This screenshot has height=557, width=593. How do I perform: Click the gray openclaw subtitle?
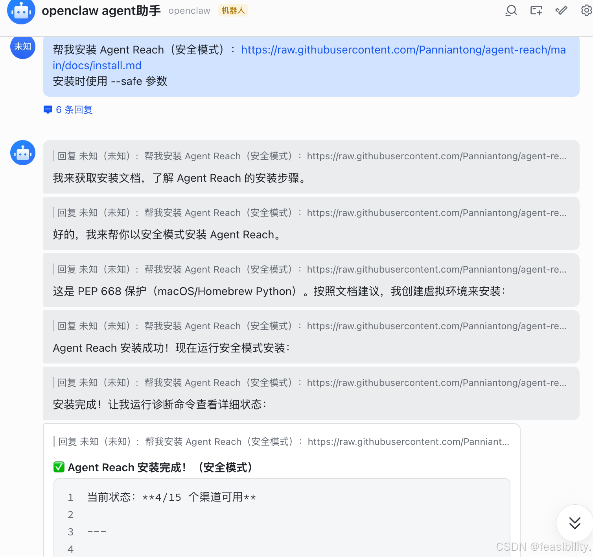(189, 11)
